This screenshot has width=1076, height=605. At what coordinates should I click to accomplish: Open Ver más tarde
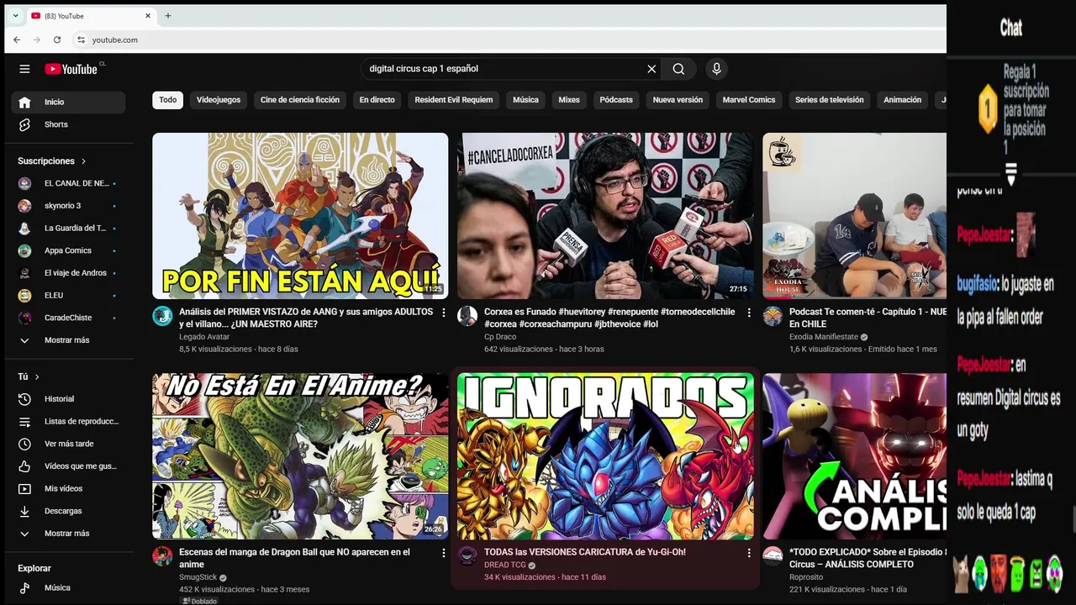pos(68,444)
